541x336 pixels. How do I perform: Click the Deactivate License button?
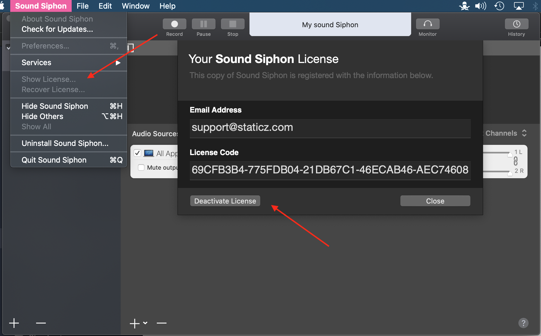click(225, 201)
